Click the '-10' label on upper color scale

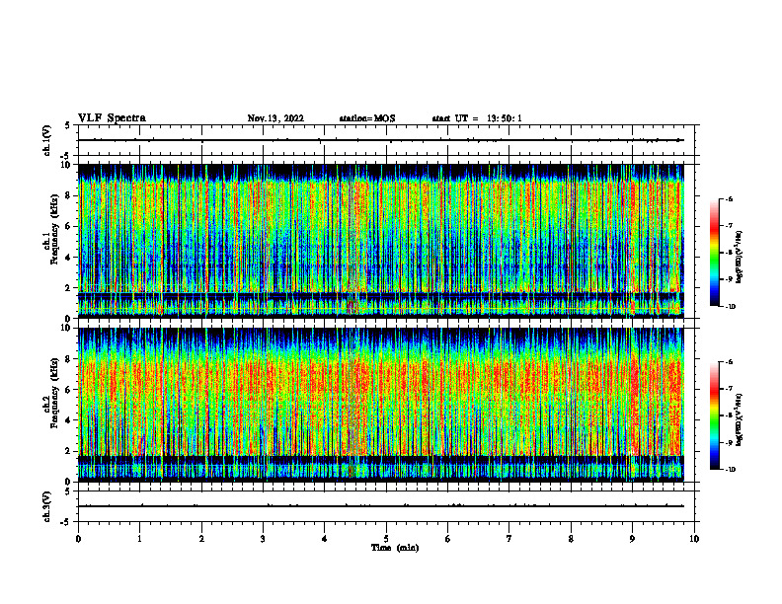point(730,307)
